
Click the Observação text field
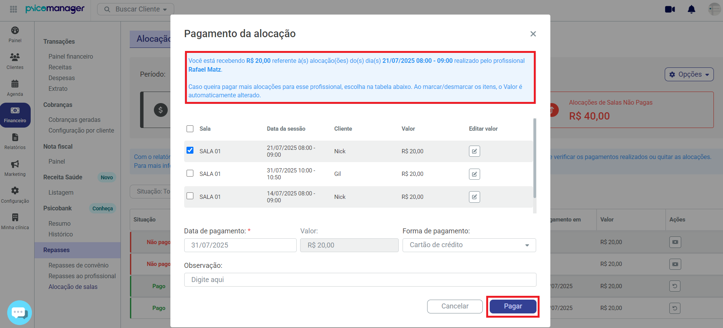pos(360,280)
